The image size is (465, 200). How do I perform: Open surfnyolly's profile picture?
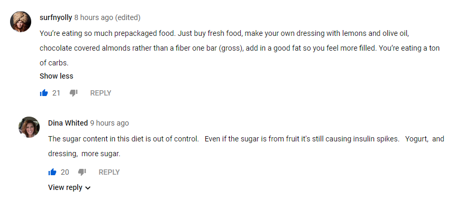pyautogui.click(x=21, y=22)
